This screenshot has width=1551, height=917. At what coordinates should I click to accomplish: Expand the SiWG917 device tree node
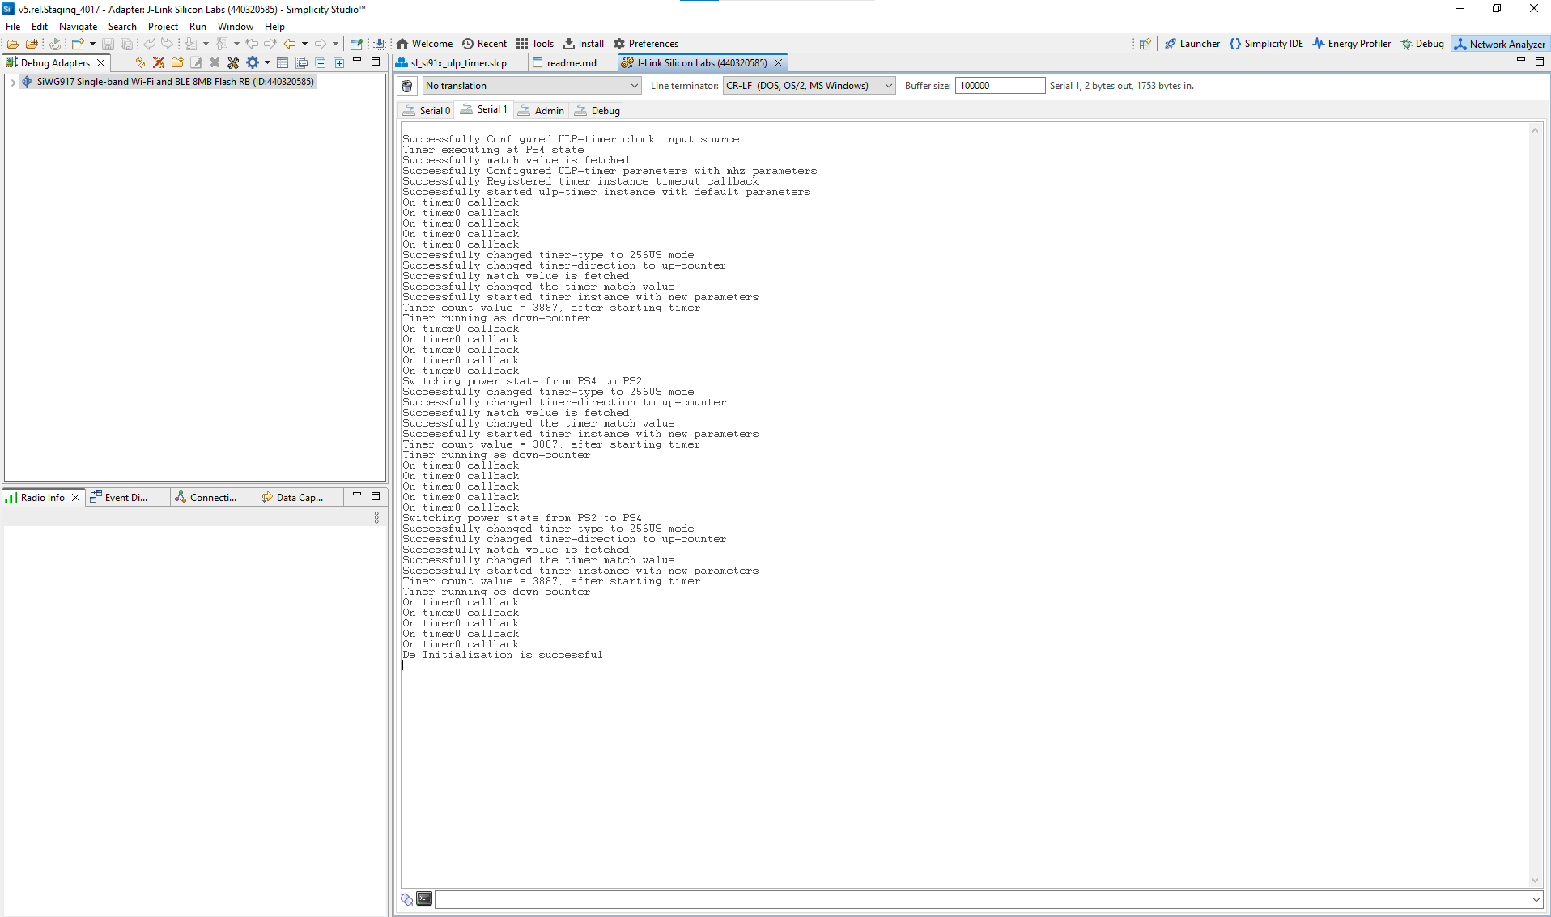pyautogui.click(x=12, y=82)
